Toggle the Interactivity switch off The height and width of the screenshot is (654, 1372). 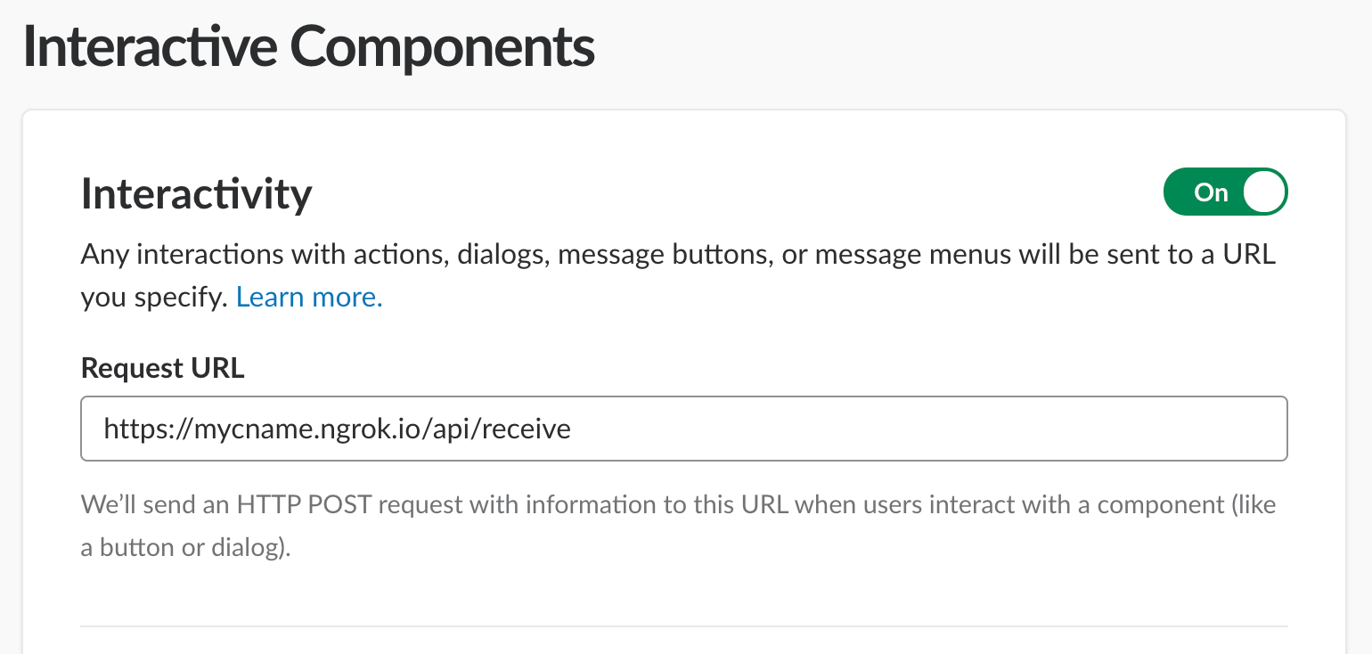1225,192
